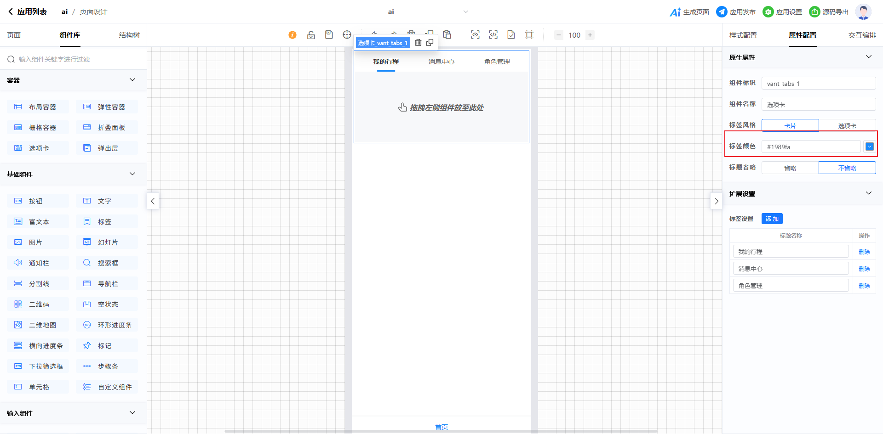Viewport: 883px width, 434px height.
Task: Click the crosshair target icon in toolbar
Action: tap(347, 35)
